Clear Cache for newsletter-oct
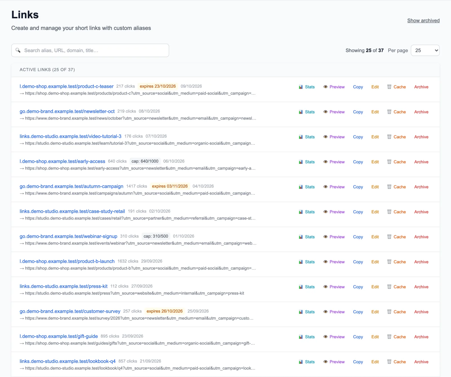 coord(396,112)
